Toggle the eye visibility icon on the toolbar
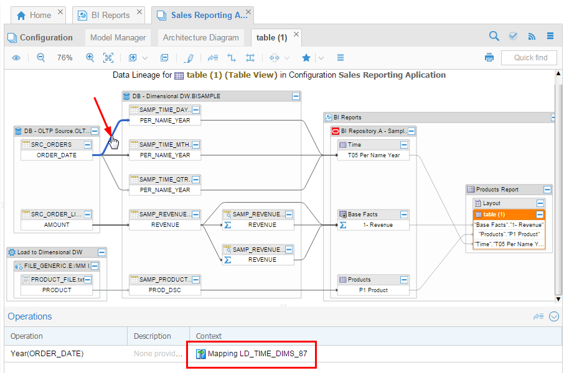The height and width of the screenshot is (373, 564). tap(16, 57)
